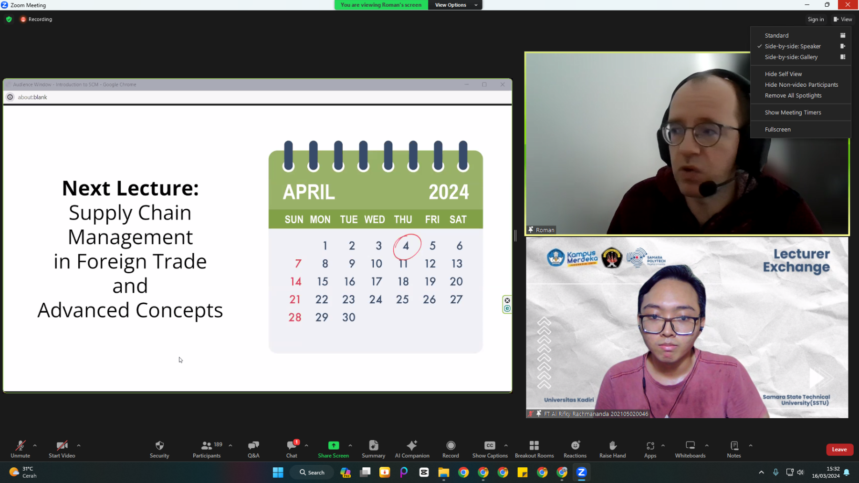Click the circled date 4 on calendar
The image size is (859, 483).
click(407, 246)
